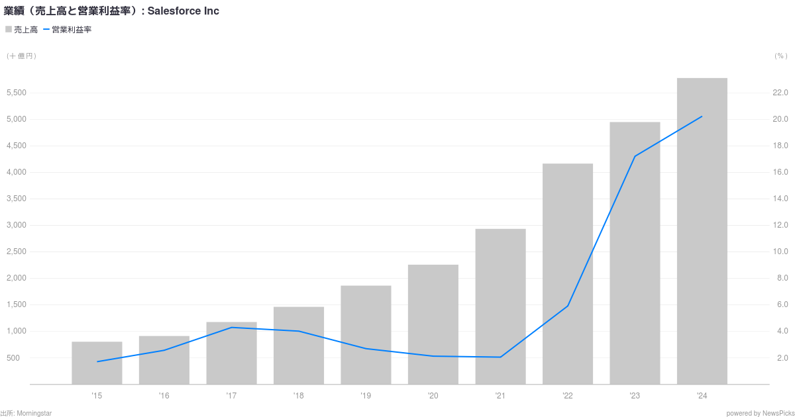This screenshot has height=417, width=795.
Task: Click the powered by NewsPicks credit
Action: (x=759, y=413)
